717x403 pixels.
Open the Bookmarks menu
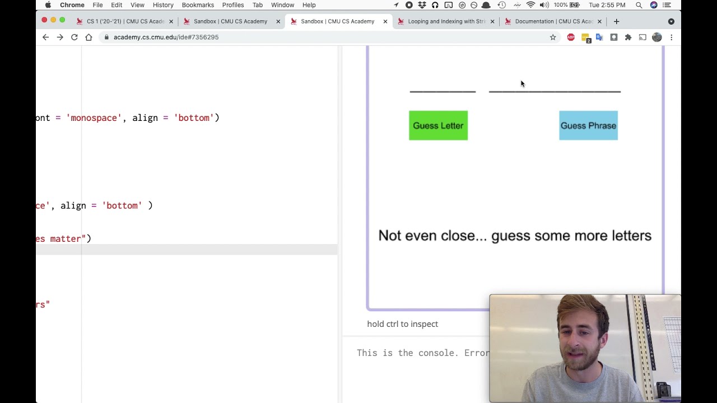click(x=198, y=5)
